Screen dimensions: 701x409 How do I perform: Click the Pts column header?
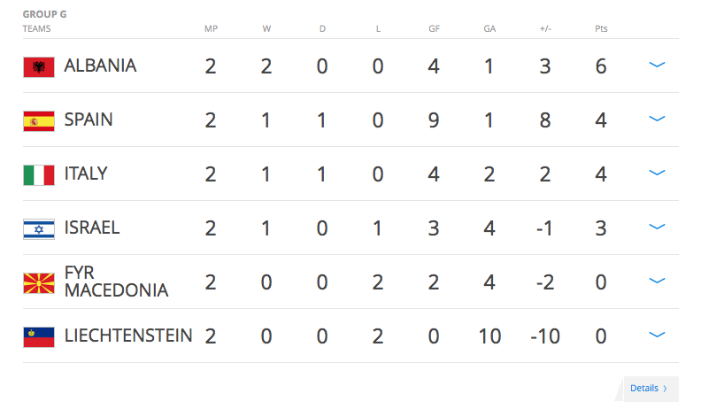click(601, 29)
